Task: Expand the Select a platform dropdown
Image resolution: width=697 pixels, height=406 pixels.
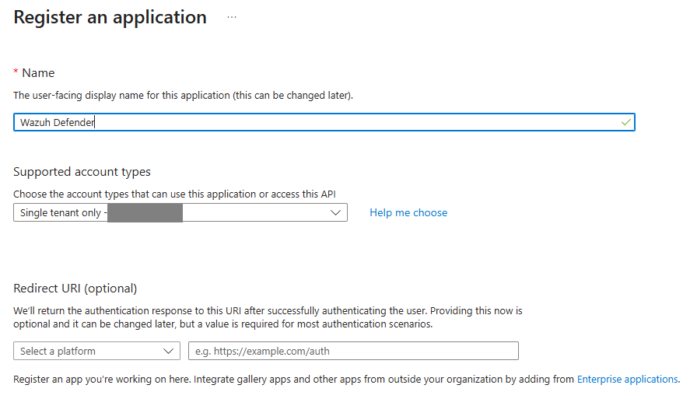Action: point(96,351)
